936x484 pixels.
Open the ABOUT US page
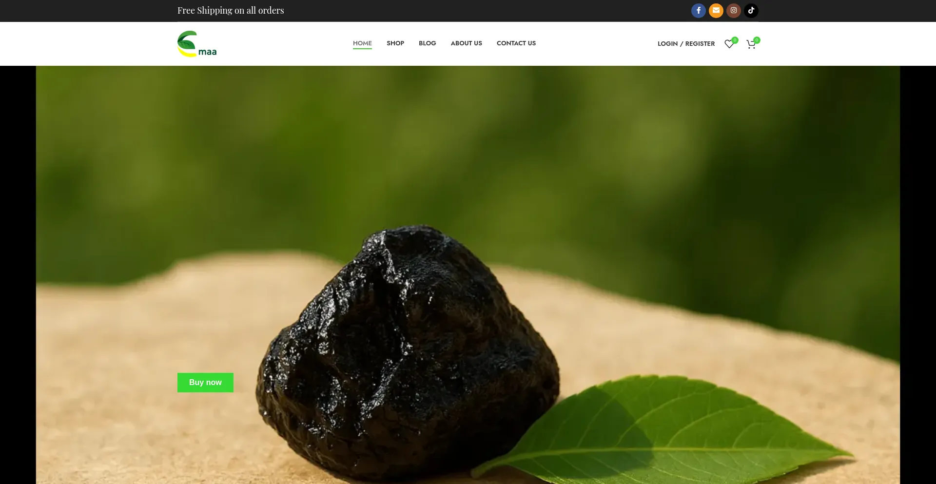pos(466,43)
